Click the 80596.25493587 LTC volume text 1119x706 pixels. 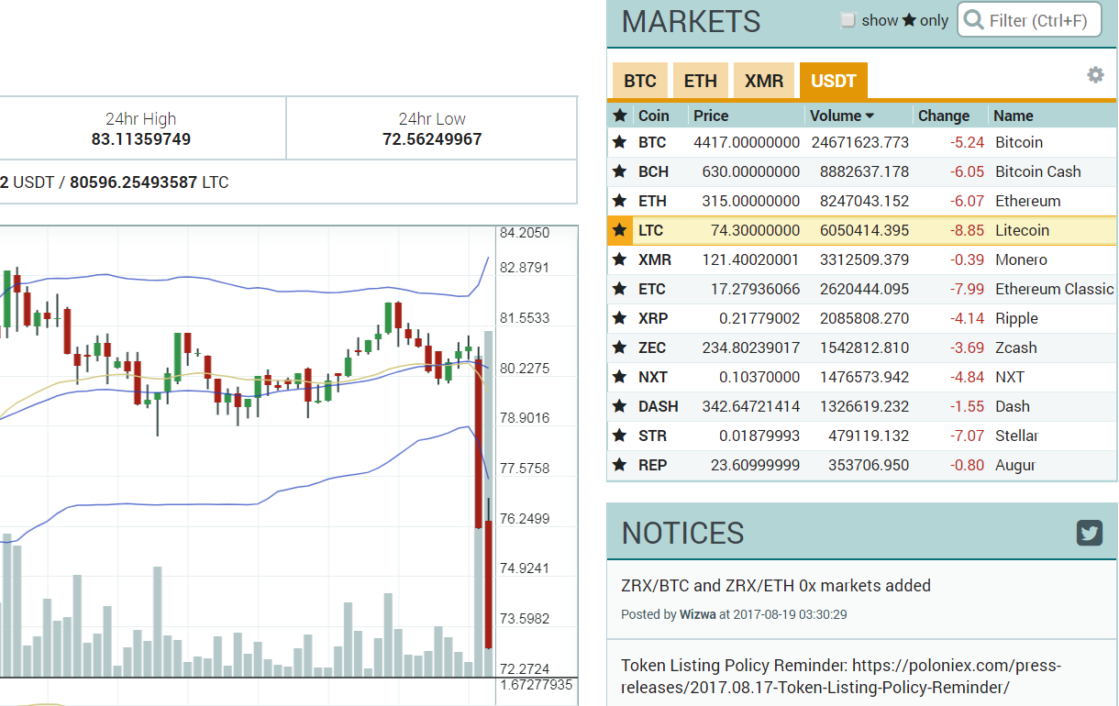(x=150, y=182)
